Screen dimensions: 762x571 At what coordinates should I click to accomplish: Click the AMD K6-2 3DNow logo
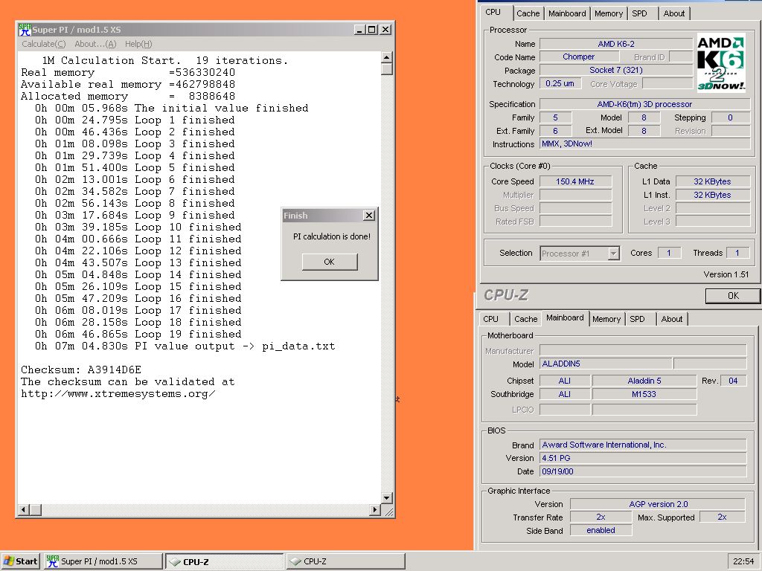[x=720, y=62]
